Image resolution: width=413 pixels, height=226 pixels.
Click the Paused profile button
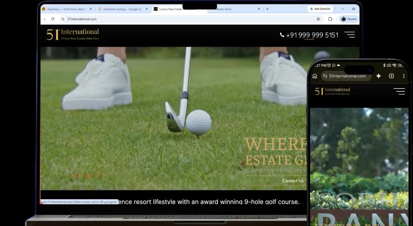click(x=349, y=19)
